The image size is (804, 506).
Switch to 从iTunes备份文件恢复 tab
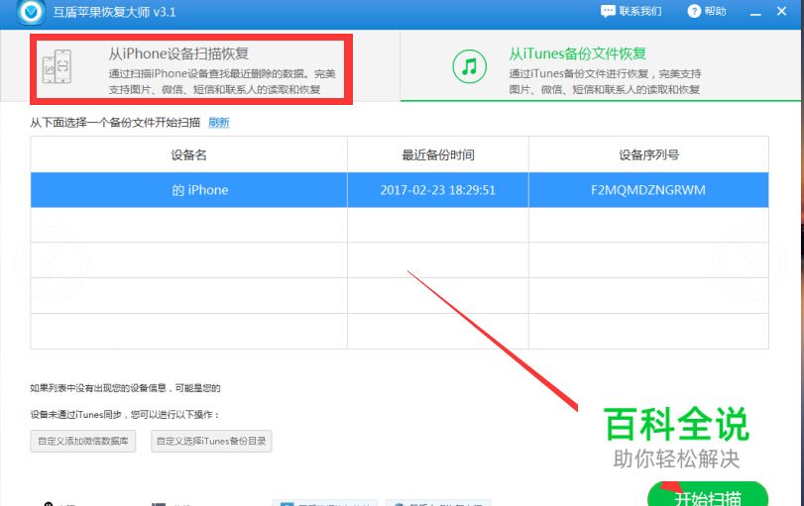(601, 66)
